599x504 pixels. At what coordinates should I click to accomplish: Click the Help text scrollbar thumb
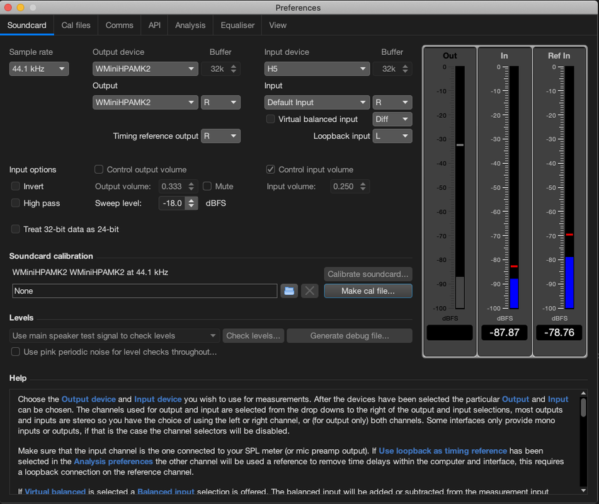click(583, 408)
